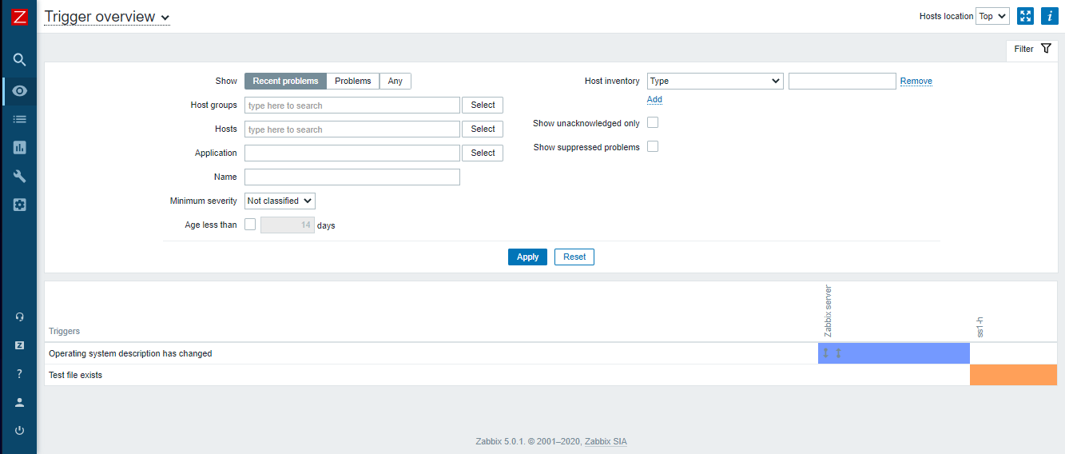Focus the Hosts search field
This screenshot has width=1065, height=454.
(x=352, y=129)
